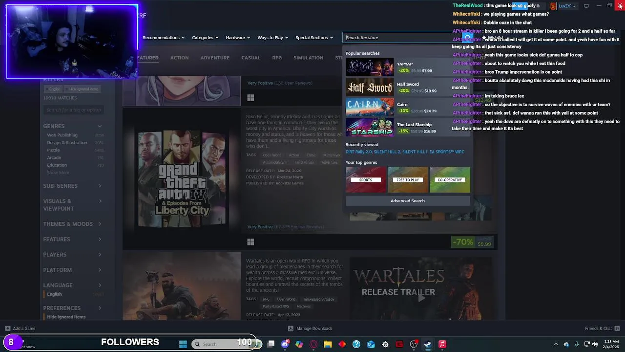Open the Categories dropdown
The height and width of the screenshot is (352, 625).
click(x=205, y=38)
